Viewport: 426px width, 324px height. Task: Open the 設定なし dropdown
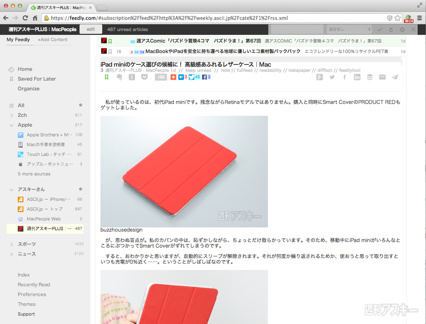[349, 29]
